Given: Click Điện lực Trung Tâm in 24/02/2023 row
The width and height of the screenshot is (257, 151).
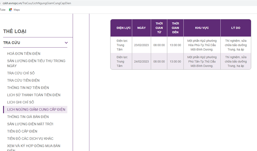Looking at the screenshot, I should click(121, 62).
